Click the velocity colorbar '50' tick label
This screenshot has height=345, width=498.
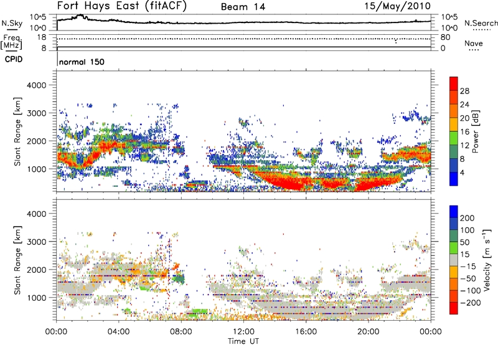[464, 242]
